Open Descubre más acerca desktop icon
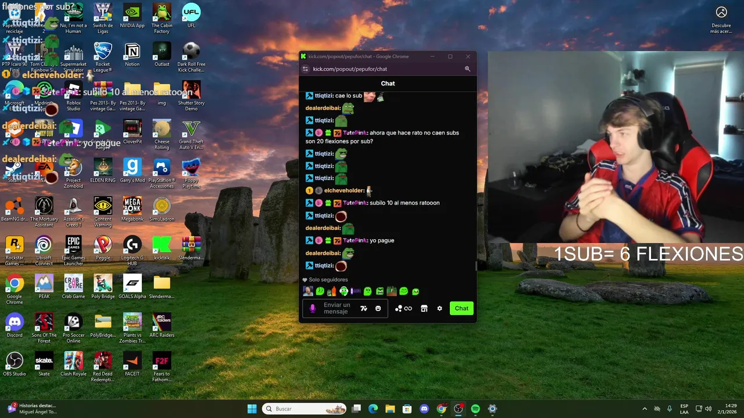Image resolution: width=744 pixels, height=418 pixels. point(721,19)
